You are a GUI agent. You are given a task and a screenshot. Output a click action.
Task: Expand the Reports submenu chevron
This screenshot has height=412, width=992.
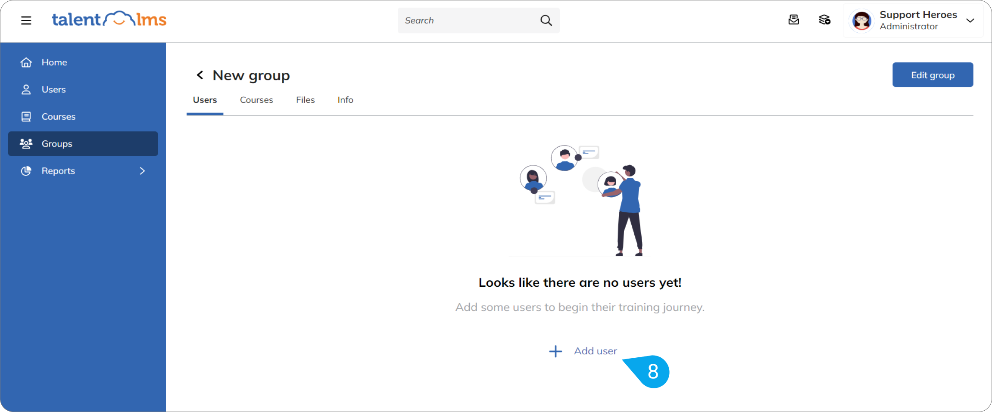pyautogui.click(x=143, y=171)
